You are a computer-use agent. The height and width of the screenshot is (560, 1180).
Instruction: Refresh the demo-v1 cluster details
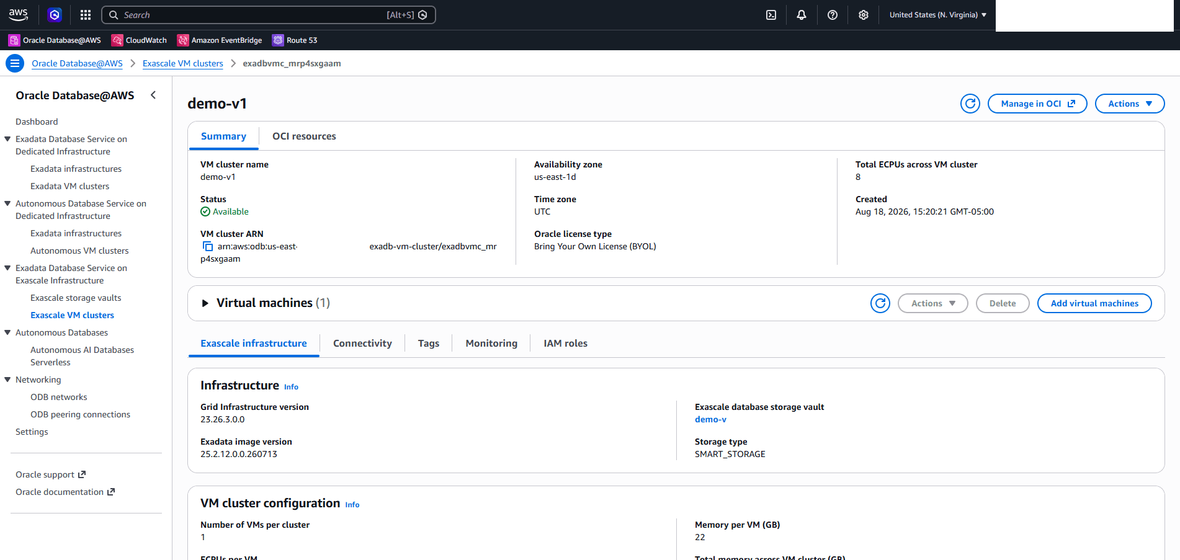coord(970,104)
